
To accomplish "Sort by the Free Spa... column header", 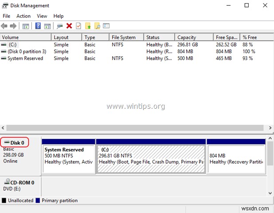I will pyautogui.click(x=227, y=37).
